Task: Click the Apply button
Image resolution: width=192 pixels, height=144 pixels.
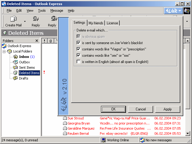Action: click(168, 109)
